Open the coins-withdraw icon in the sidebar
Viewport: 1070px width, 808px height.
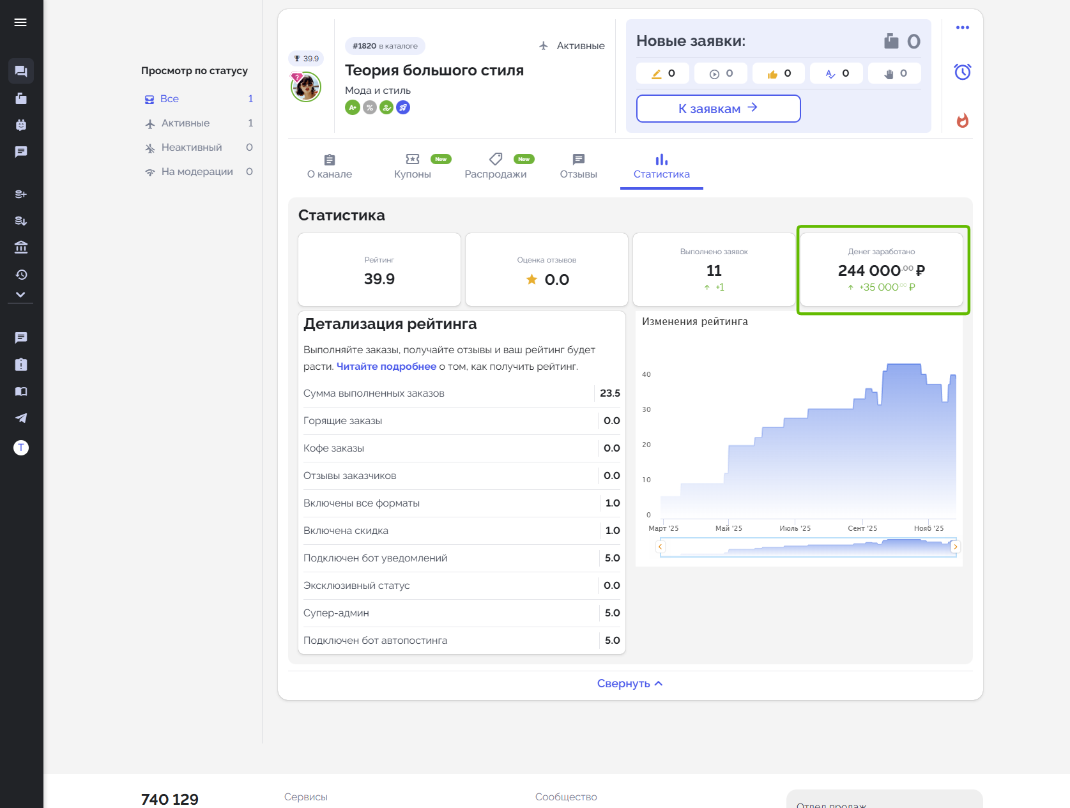[x=21, y=221]
